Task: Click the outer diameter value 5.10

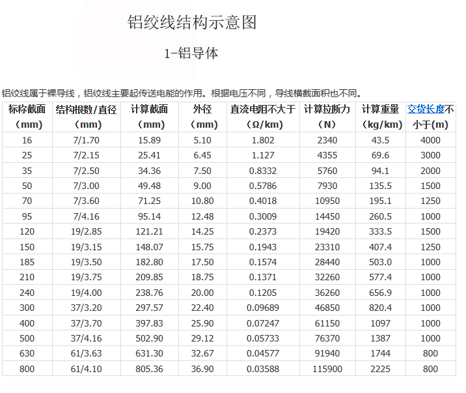Action: point(202,140)
